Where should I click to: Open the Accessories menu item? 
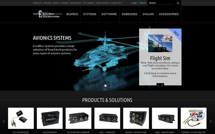point(169,14)
